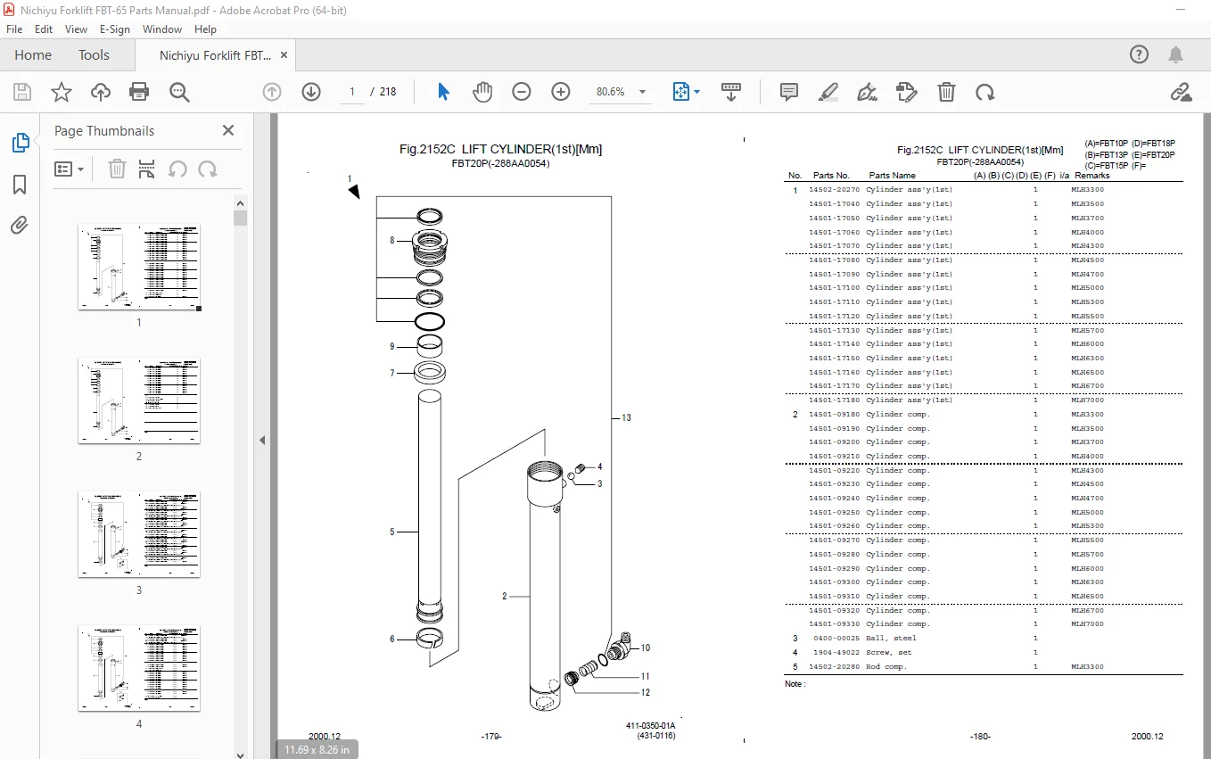Open the Sign document pen tool

pos(867,92)
